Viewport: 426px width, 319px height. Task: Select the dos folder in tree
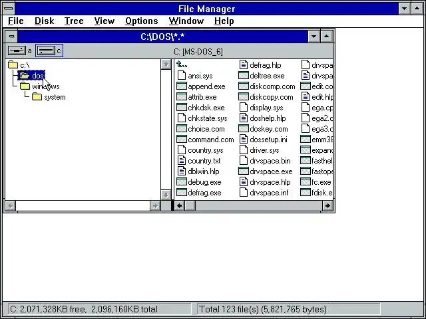click(x=31, y=75)
